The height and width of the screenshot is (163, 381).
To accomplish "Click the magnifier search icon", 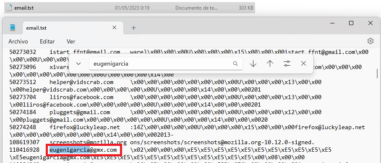I will tap(235, 64).
